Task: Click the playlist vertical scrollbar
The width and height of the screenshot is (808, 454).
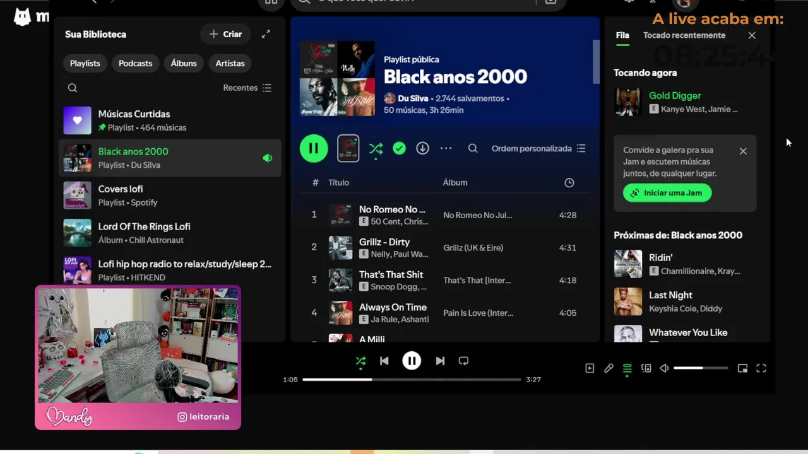Action: pyautogui.click(x=595, y=61)
